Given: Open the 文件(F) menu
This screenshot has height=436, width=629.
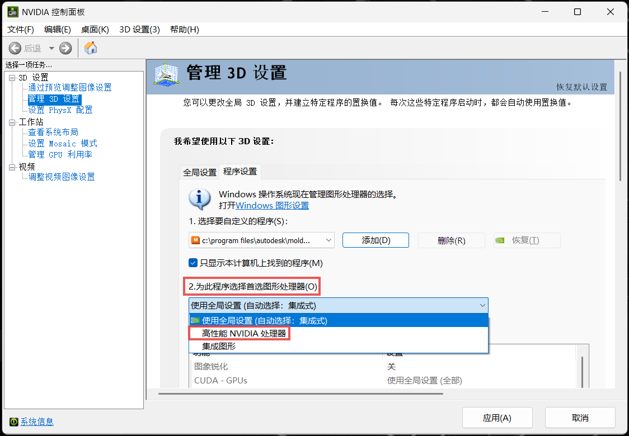Looking at the screenshot, I should pos(21,30).
